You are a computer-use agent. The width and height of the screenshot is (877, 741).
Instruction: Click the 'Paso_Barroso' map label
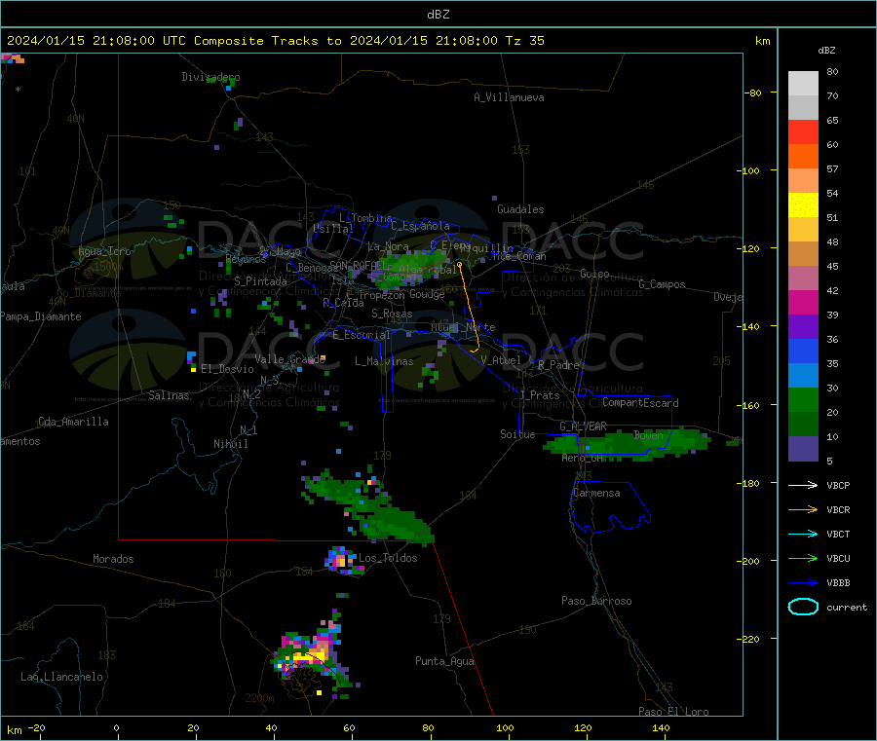[x=596, y=601]
